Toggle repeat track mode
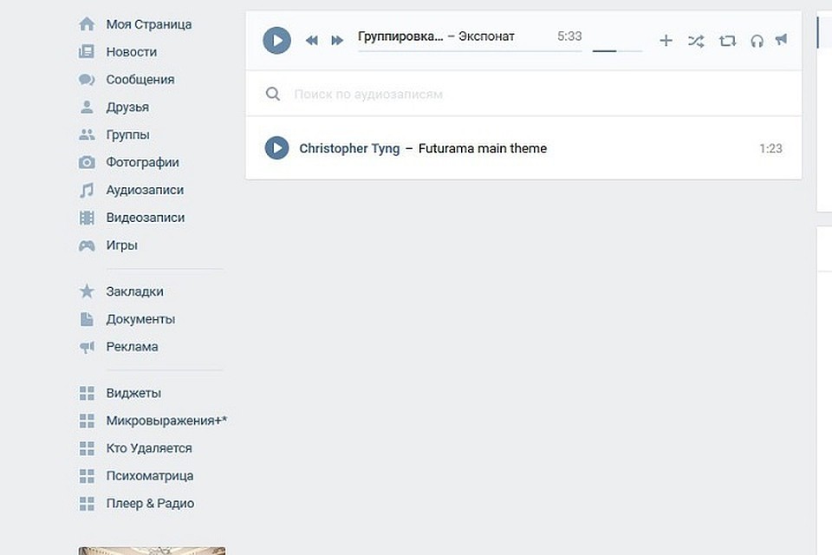The width and height of the screenshot is (832, 555). click(727, 41)
